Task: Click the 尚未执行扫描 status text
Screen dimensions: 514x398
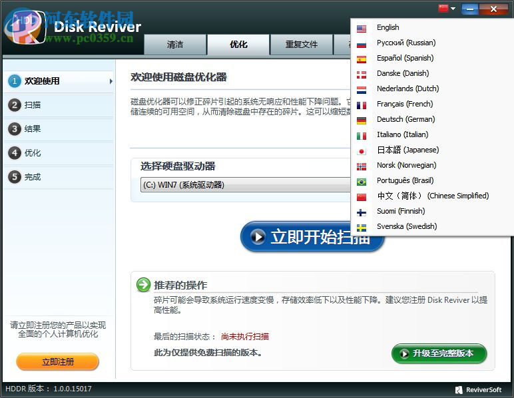Action: [245, 336]
